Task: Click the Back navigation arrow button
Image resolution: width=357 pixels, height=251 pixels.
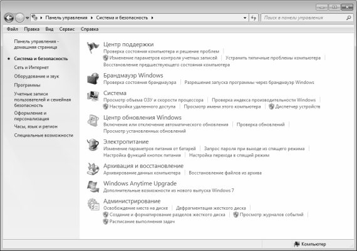Action: coord(9,18)
